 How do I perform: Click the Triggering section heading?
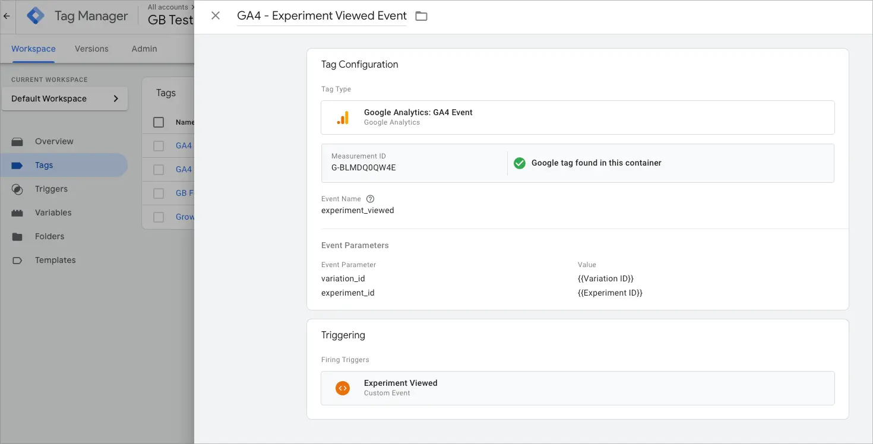(x=343, y=335)
